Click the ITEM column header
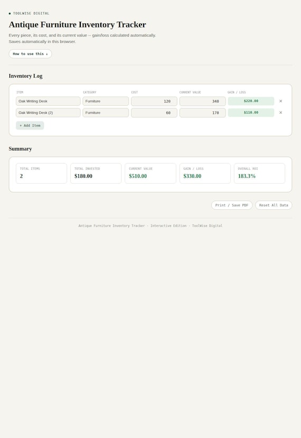 20,92
